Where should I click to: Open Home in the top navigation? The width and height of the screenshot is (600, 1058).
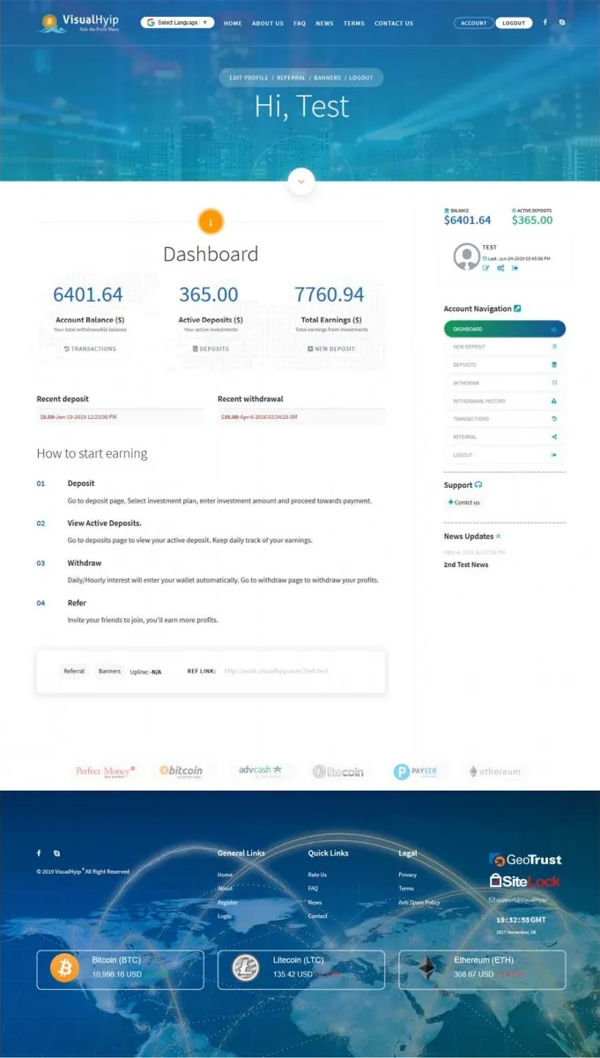coord(233,23)
